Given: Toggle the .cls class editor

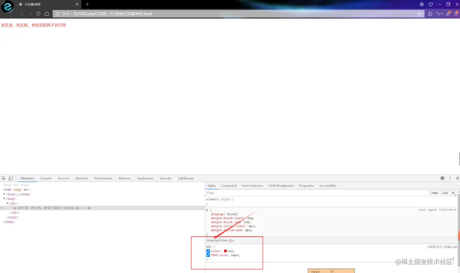Looking at the screenshot, I should [445, 193].
